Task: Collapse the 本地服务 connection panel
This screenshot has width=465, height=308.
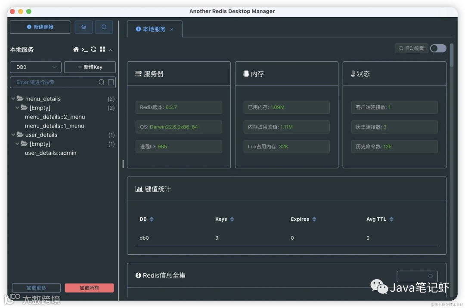Action: pyautogui.click(x=111, y=50)
